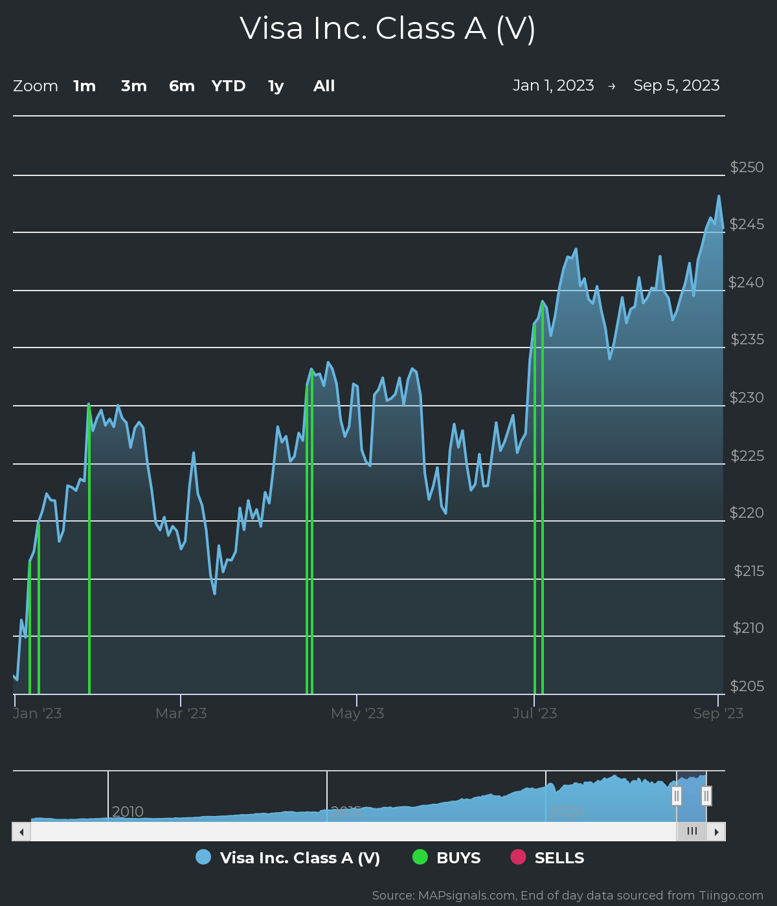Viewport: 777px width, 906px height.
Task: Edit the start date Jan 1, 2023
Action: pos(554,85)
